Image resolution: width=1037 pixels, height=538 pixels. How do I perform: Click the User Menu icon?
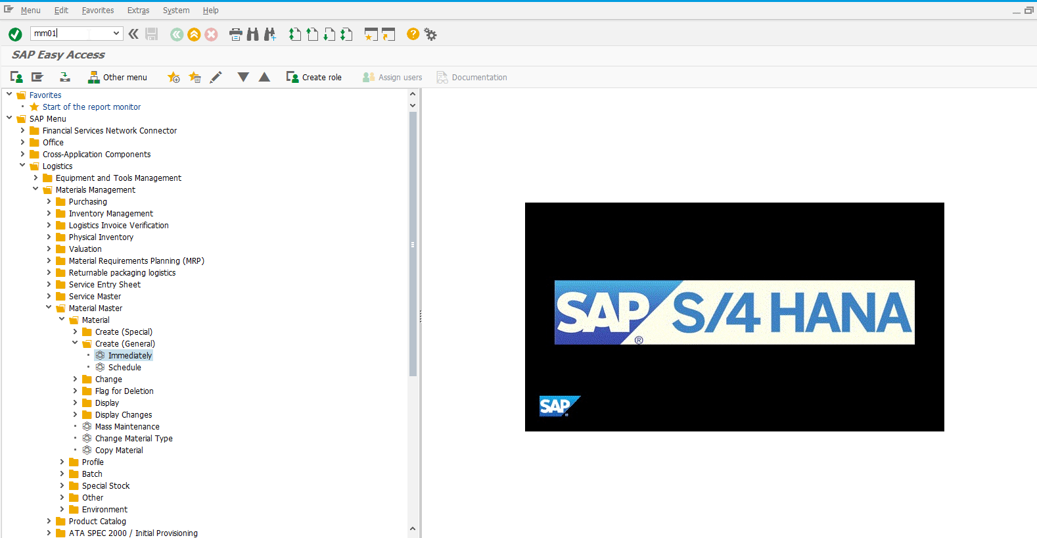pyautogui.click(x=16, y=77)
